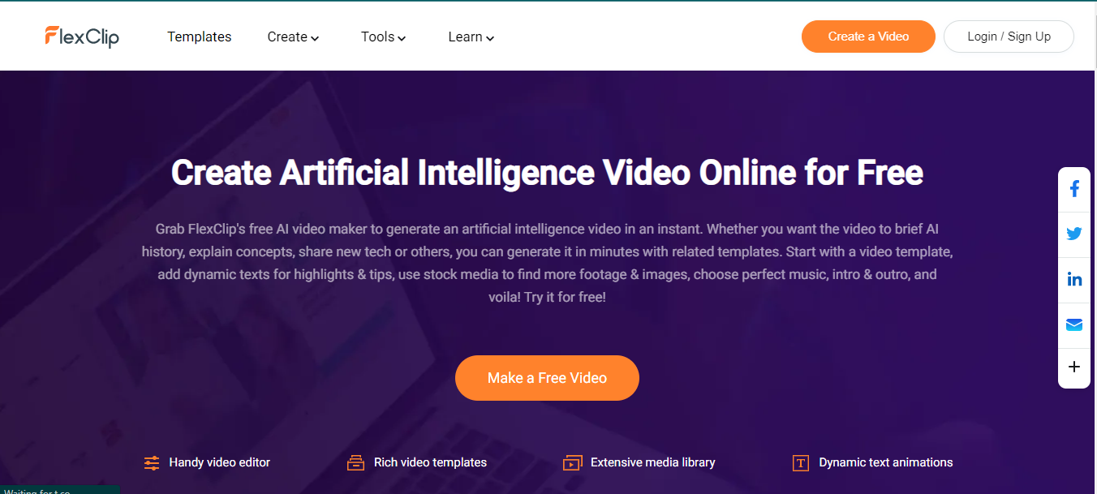This screenshot has width=1097, height=494.
Task: Click the hero heading text
Action: tap(547, 173)
